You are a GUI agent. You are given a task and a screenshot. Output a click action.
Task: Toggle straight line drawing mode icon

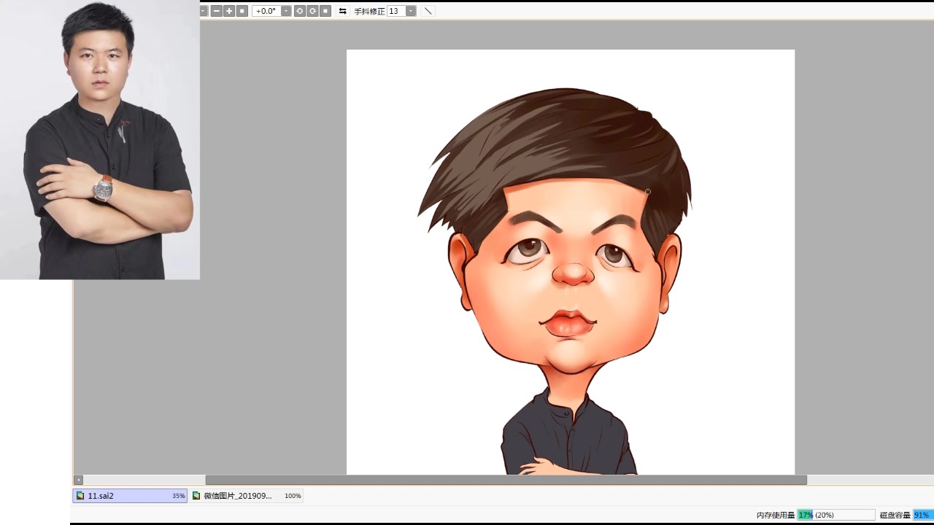click(428, 11)
